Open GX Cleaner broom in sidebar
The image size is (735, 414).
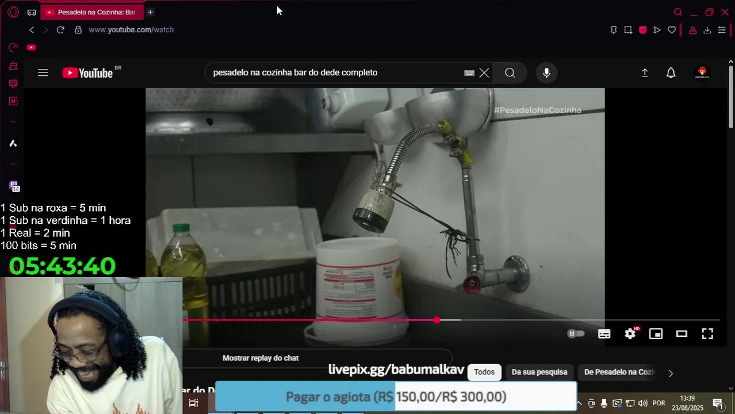[13, 66]
